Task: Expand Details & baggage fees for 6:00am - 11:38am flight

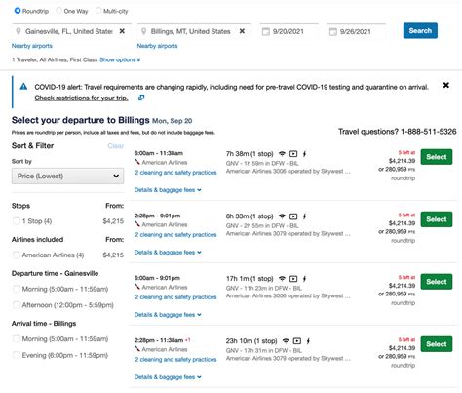Action: pyautogui.click(x=168, y=190)
